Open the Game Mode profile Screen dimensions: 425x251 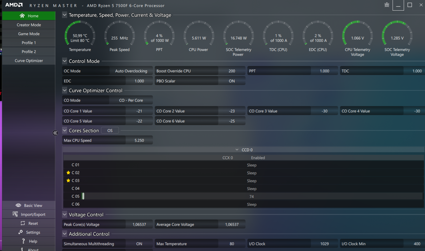(x=29, y=34)
